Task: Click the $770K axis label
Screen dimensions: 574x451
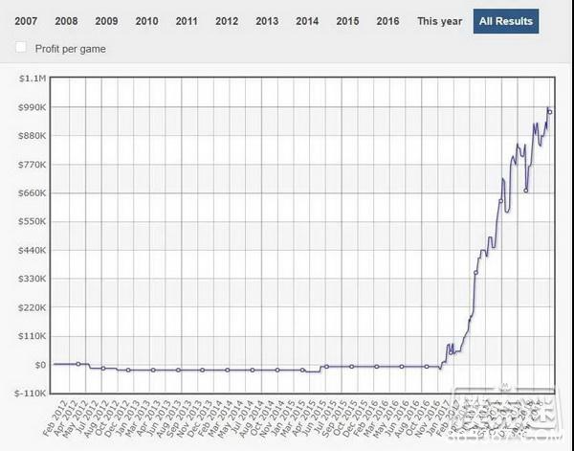Action: 33,165
